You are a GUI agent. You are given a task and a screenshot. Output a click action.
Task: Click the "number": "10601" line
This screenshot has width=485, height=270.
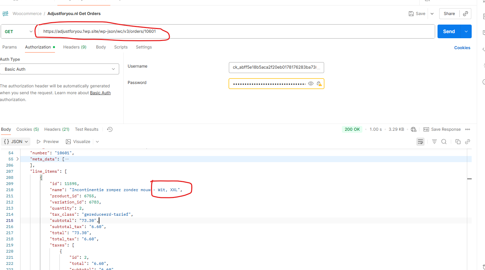coord(52,153)
